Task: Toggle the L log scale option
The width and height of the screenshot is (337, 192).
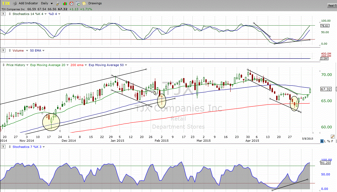Action: 325,141
